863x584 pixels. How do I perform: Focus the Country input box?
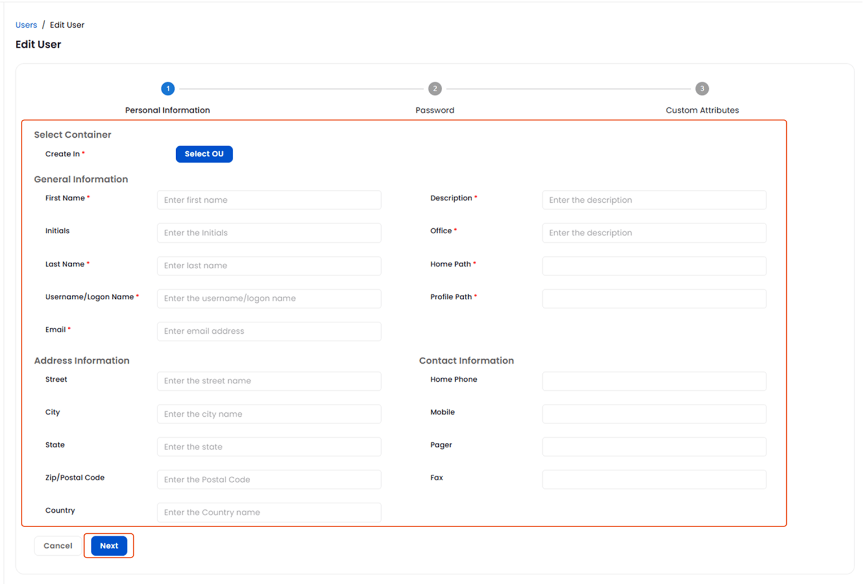(x=269, y=512)
